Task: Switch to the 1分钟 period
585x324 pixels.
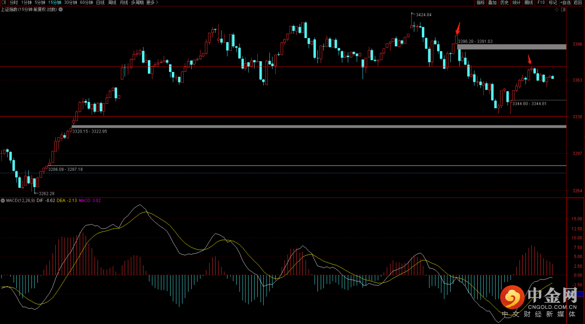Action: (x=27, y=3)
